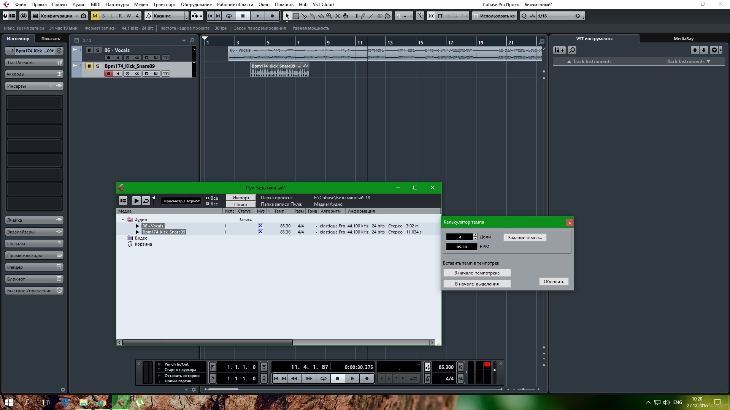Uncheck musical mode for 06 - Vocals
Screen dimensions: 730x410
260,226
